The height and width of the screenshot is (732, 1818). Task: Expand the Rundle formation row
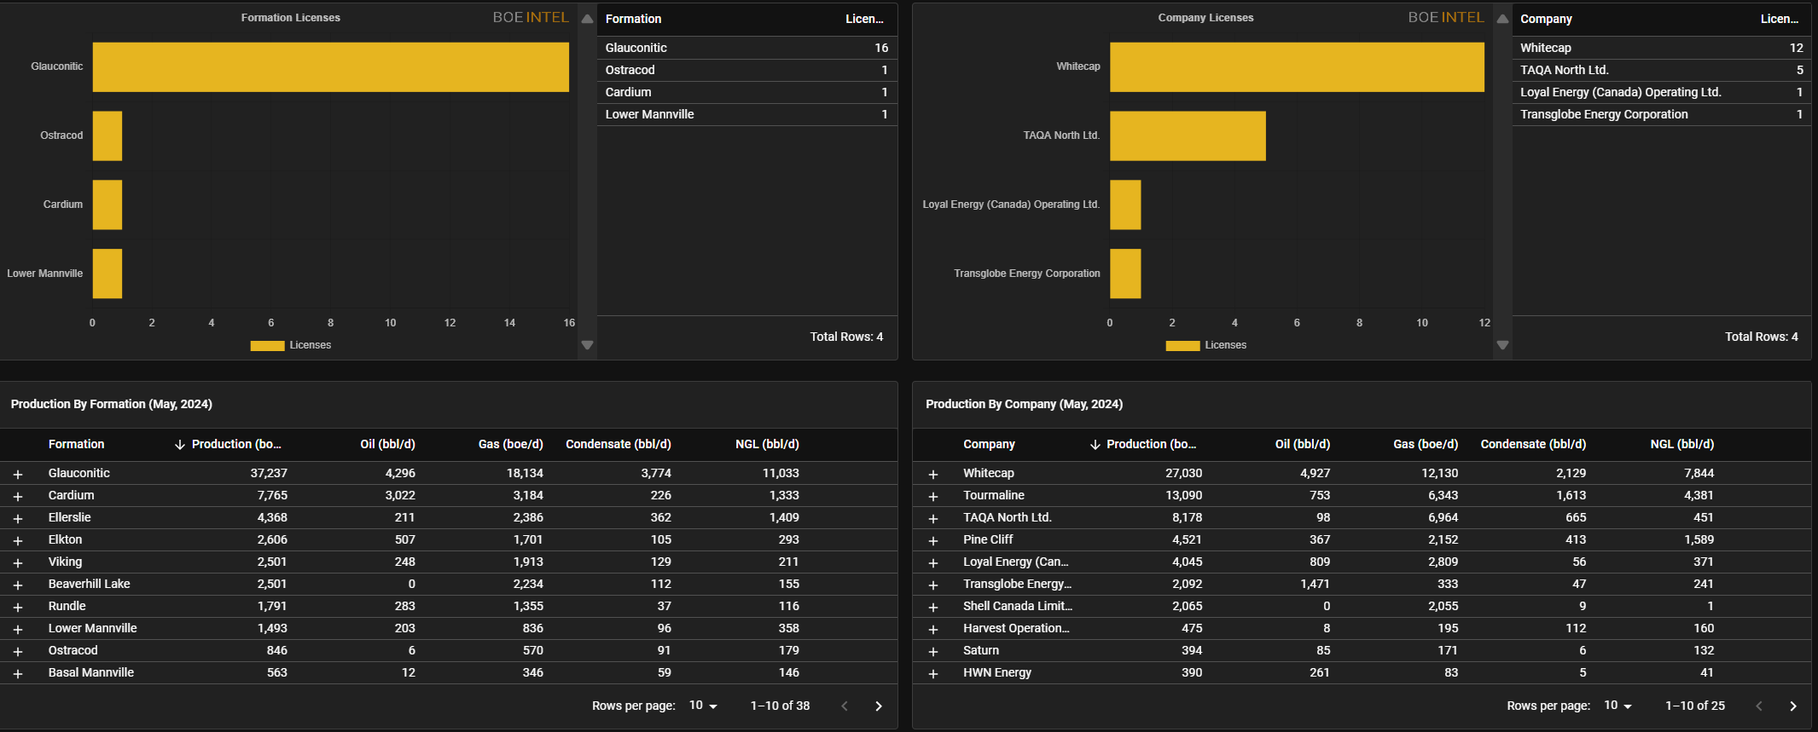(x=17, y=607)
